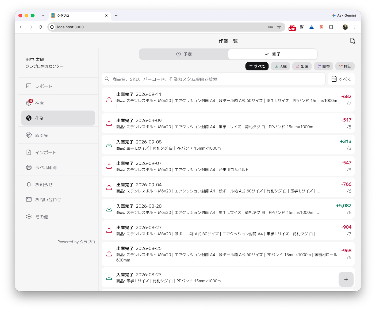Image resolution: width=376 pixels, height=311 pixels.
Task: Click the item search field
Action: click(213, 79)
